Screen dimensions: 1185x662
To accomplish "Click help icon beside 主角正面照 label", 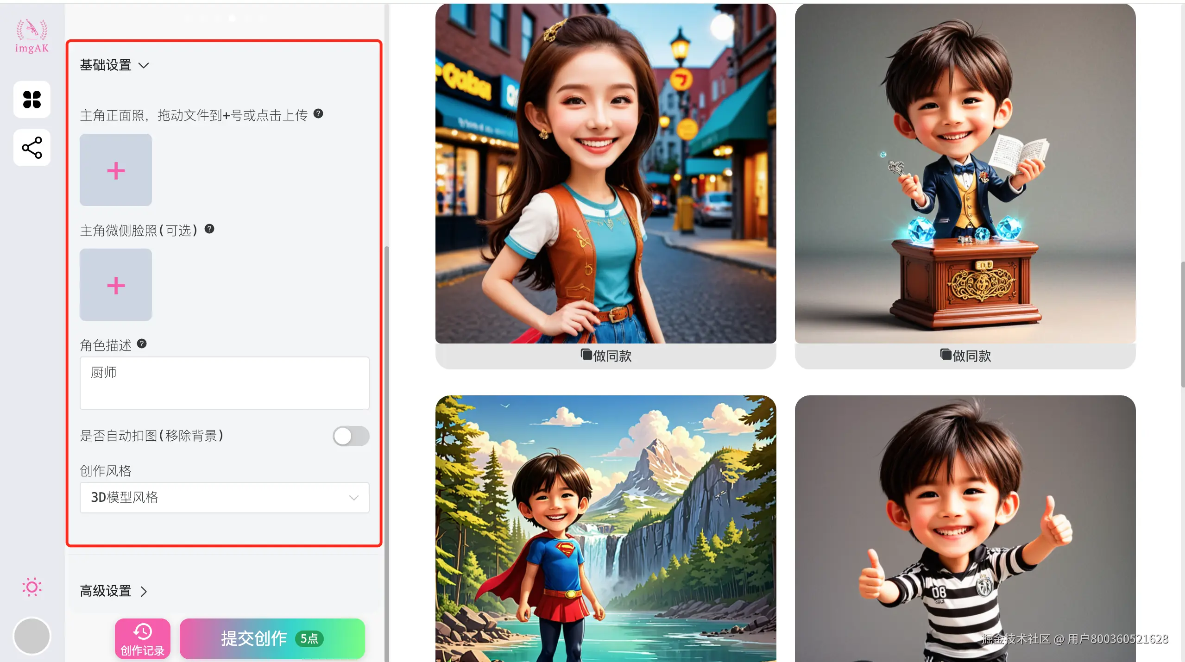I will pyautogui.click(x=318, y=114).
